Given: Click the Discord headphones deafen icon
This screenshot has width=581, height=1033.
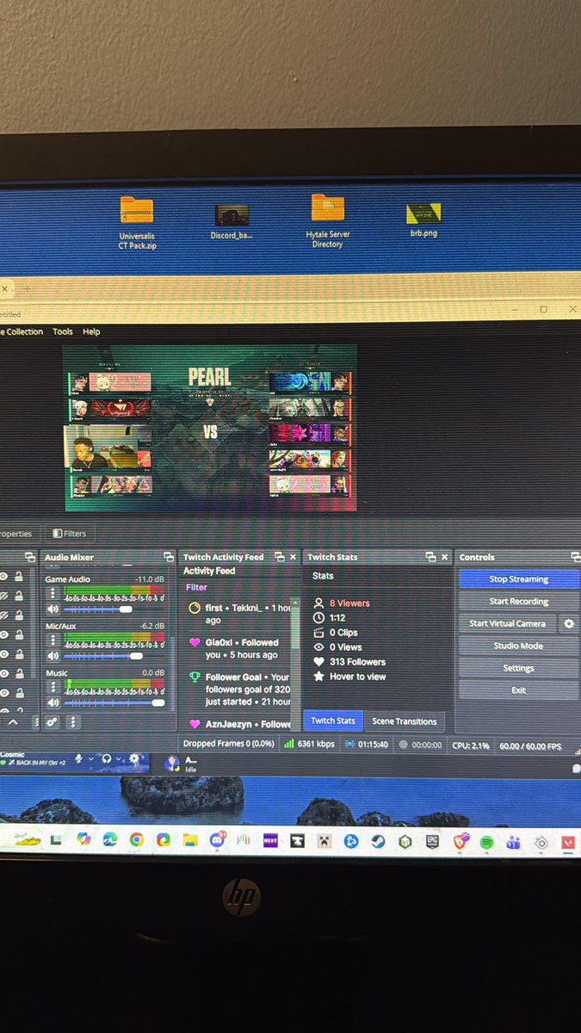Looking at the screenshot, I should (x=108, y=758).
